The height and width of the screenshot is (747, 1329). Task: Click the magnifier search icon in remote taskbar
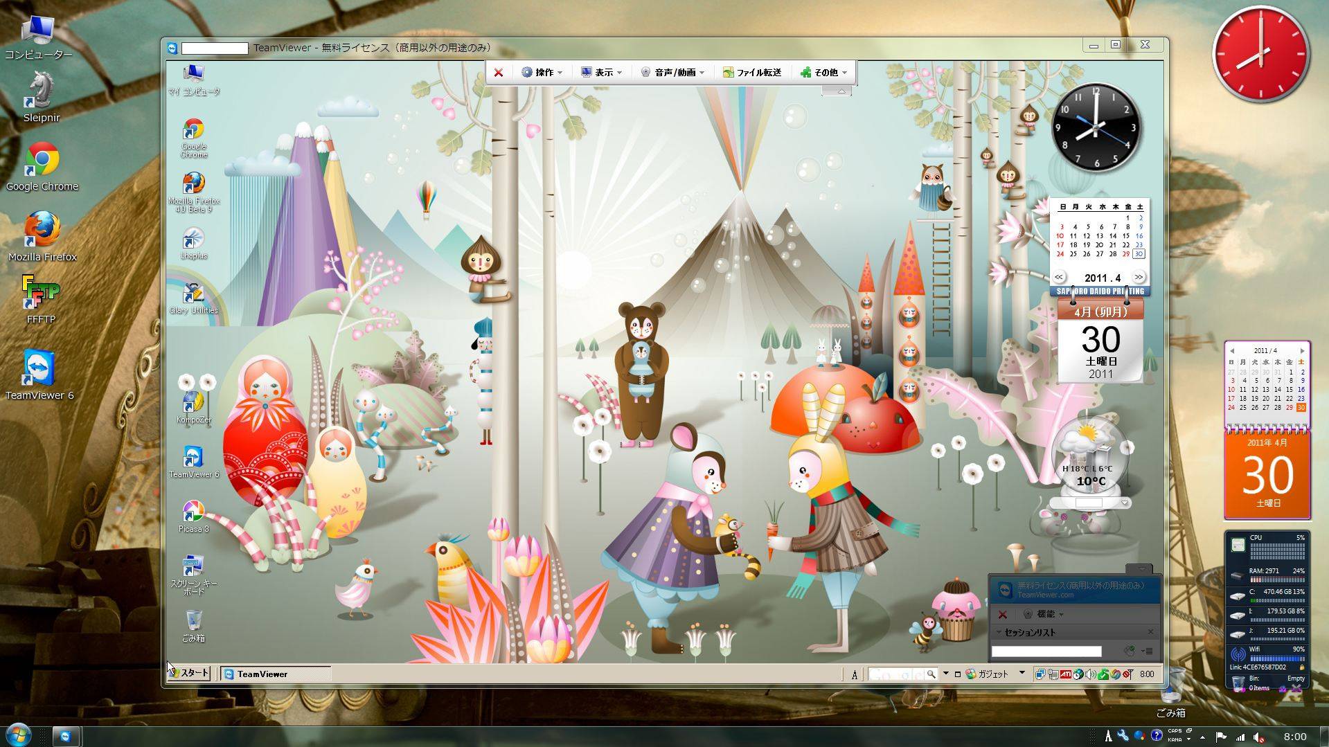point(931,674)
